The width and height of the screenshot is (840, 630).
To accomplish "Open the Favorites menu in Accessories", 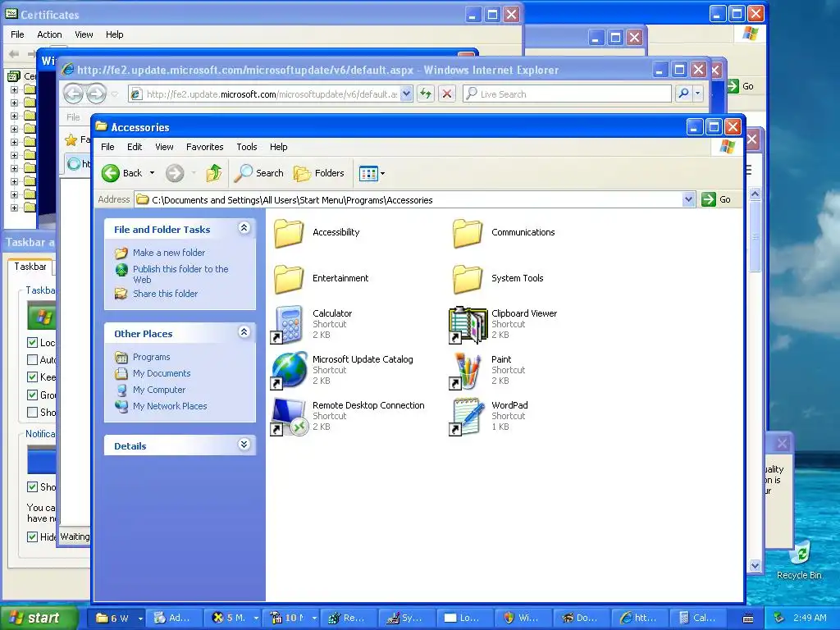I will pyautogui.click(x=204, y=147).
